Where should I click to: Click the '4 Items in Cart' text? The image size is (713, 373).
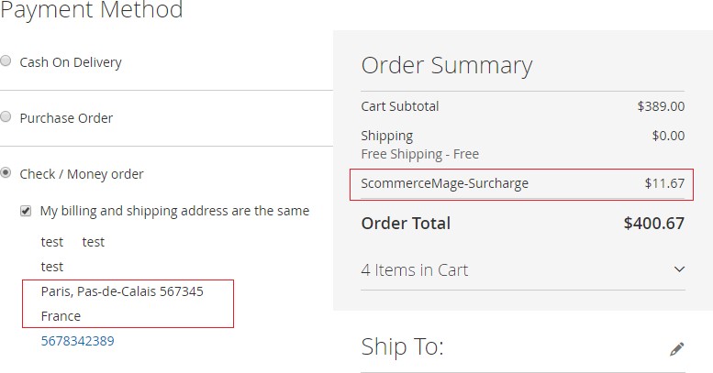415,269
